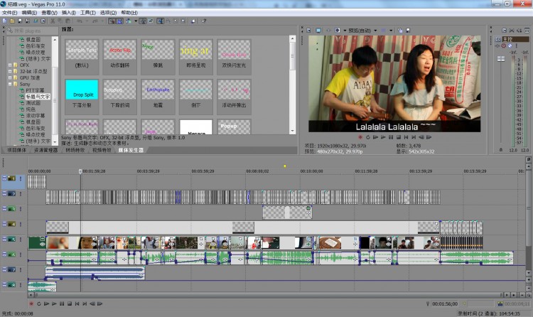Select 标题与文字 in the generator tree
The image size is (533, 317).
[x=38, y=97]
